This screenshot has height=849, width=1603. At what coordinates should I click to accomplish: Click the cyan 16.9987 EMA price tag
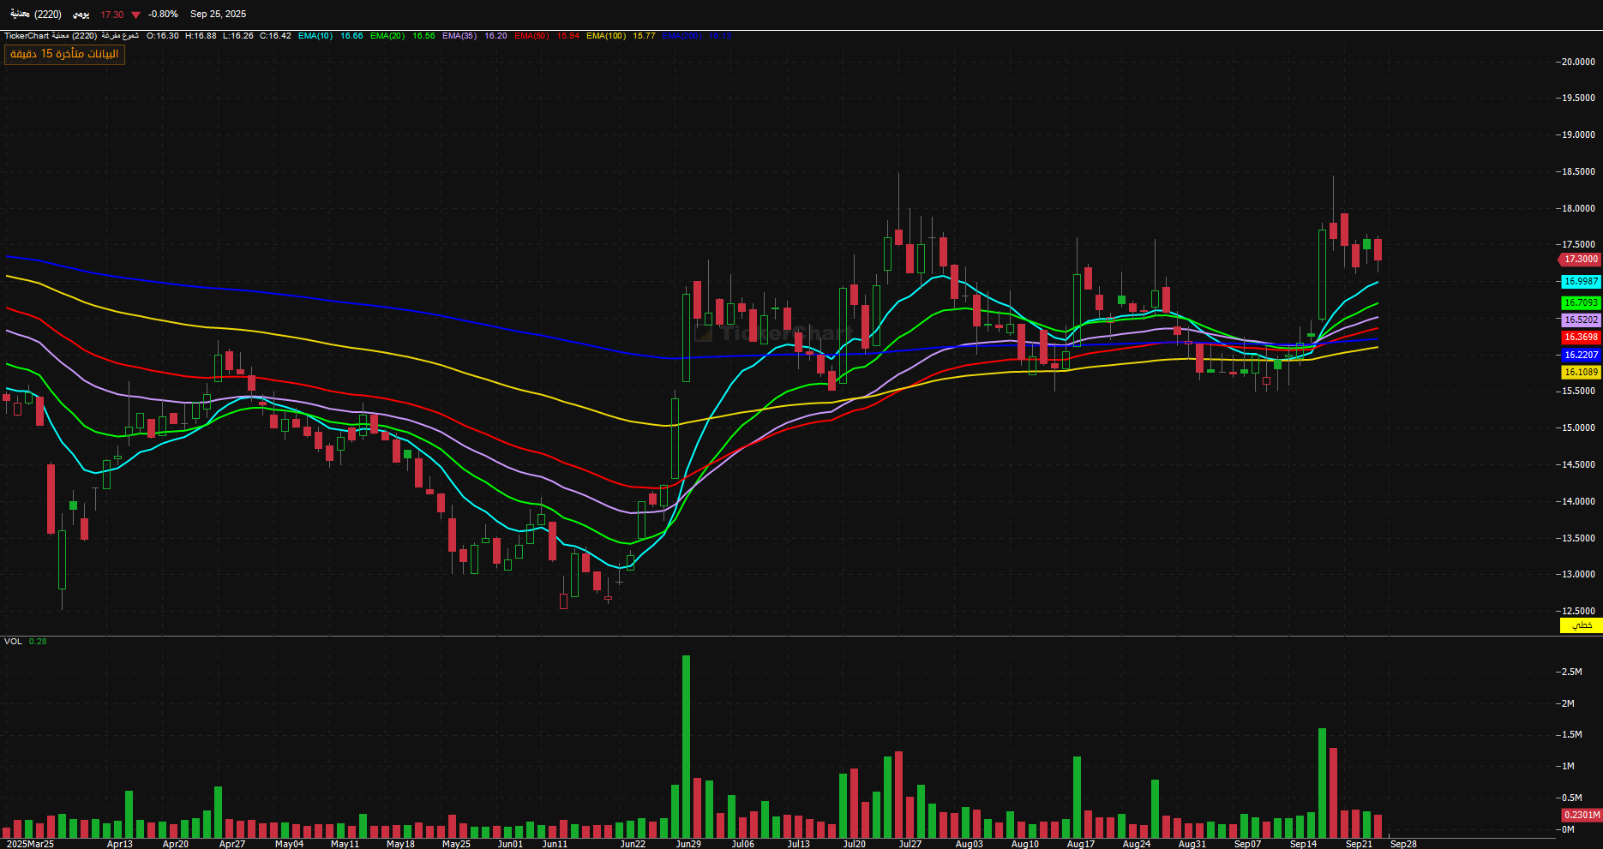click(1580, 281)
